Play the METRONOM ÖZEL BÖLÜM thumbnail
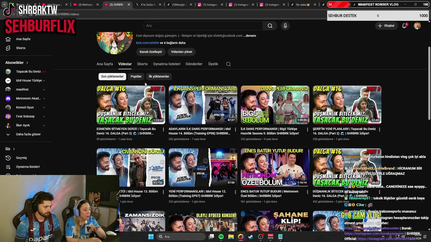Viewport: 431px width, 242px height. point(275,167)
